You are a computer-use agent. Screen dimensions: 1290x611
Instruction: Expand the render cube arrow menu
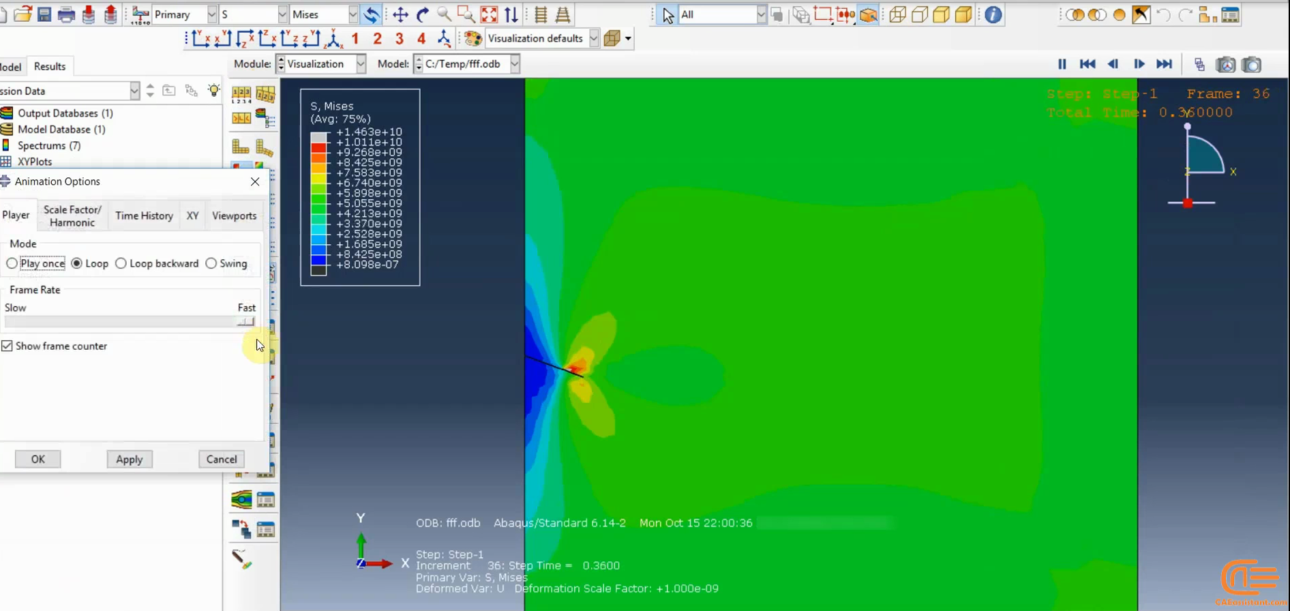pyautogui.click(x=628, y=39)
